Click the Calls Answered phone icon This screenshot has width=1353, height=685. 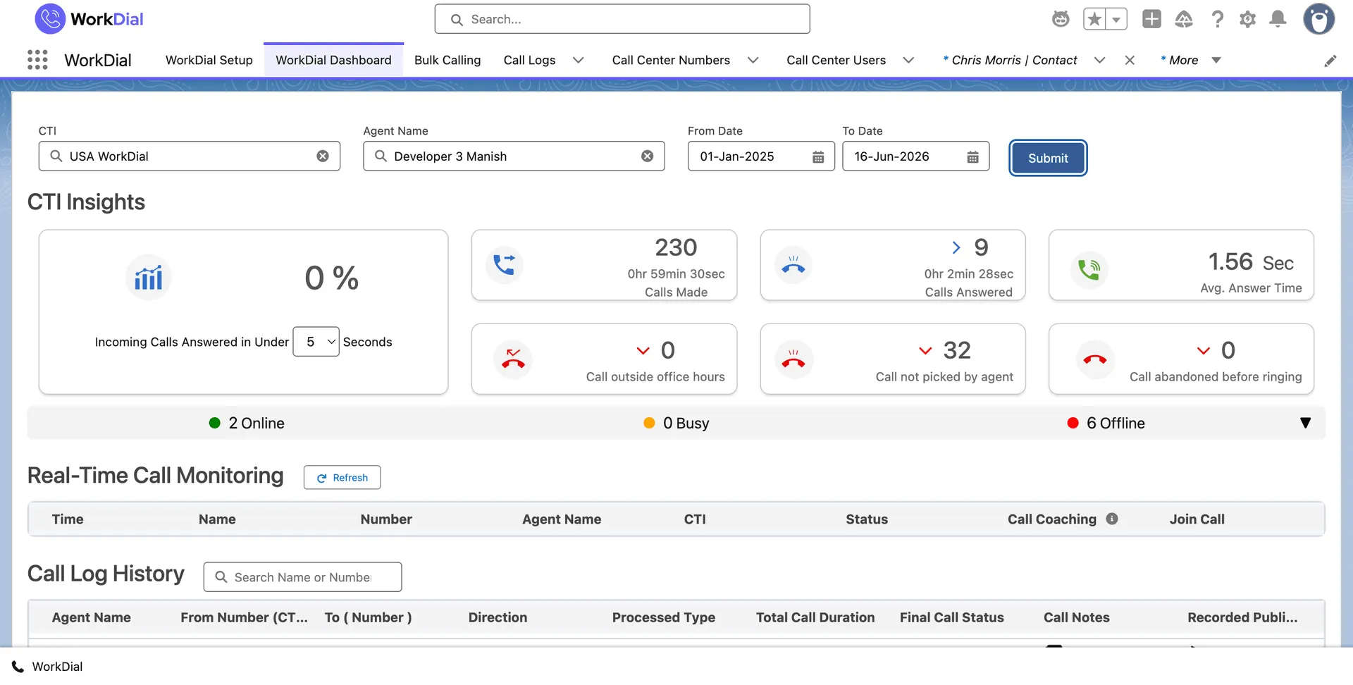pyautogui.click(x=793, y=265)
